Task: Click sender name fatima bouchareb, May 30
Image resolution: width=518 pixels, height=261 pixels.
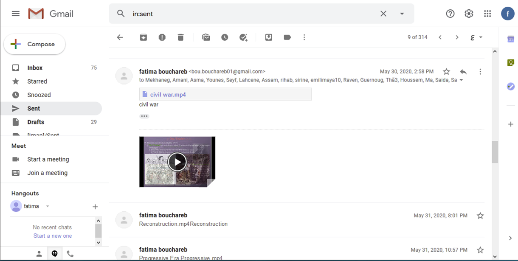Action: [163, 72]
